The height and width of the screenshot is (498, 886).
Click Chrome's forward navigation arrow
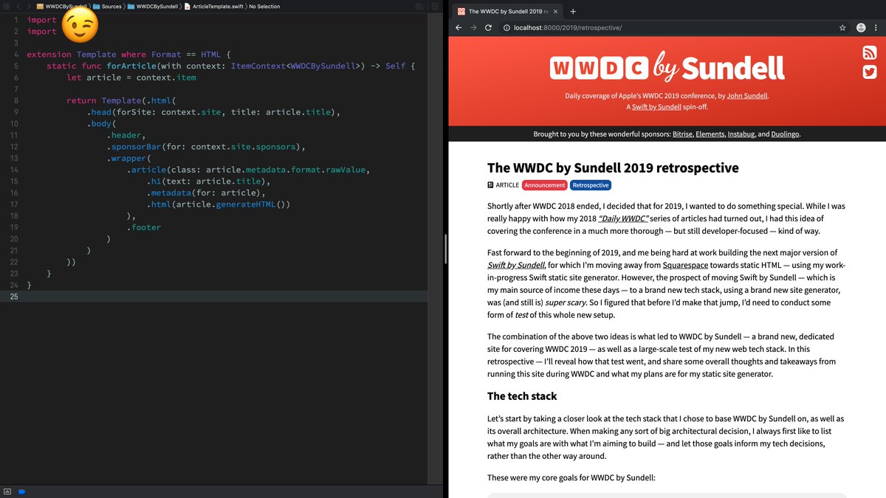473,28
